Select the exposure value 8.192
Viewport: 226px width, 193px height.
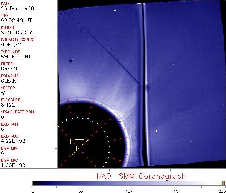8,105
